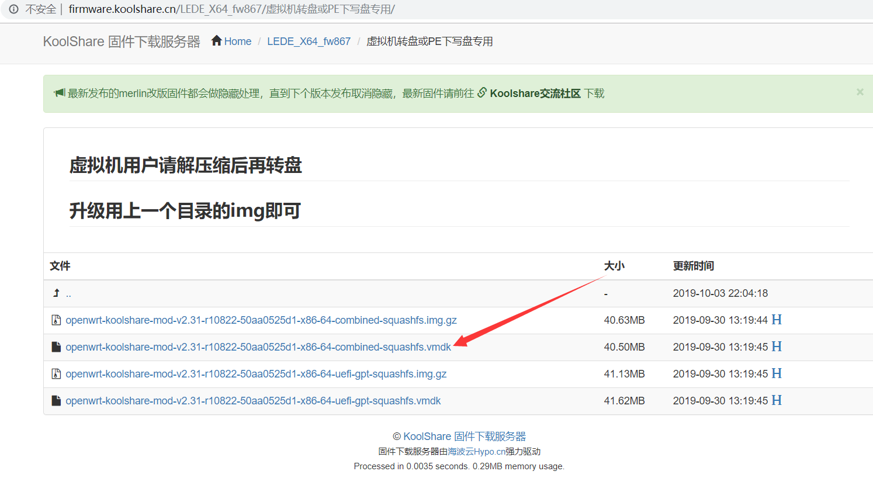Click the 41.62MB size cell
Image resolution: width=873 pixels, height=485 pixels.
[x=624, y=401]
